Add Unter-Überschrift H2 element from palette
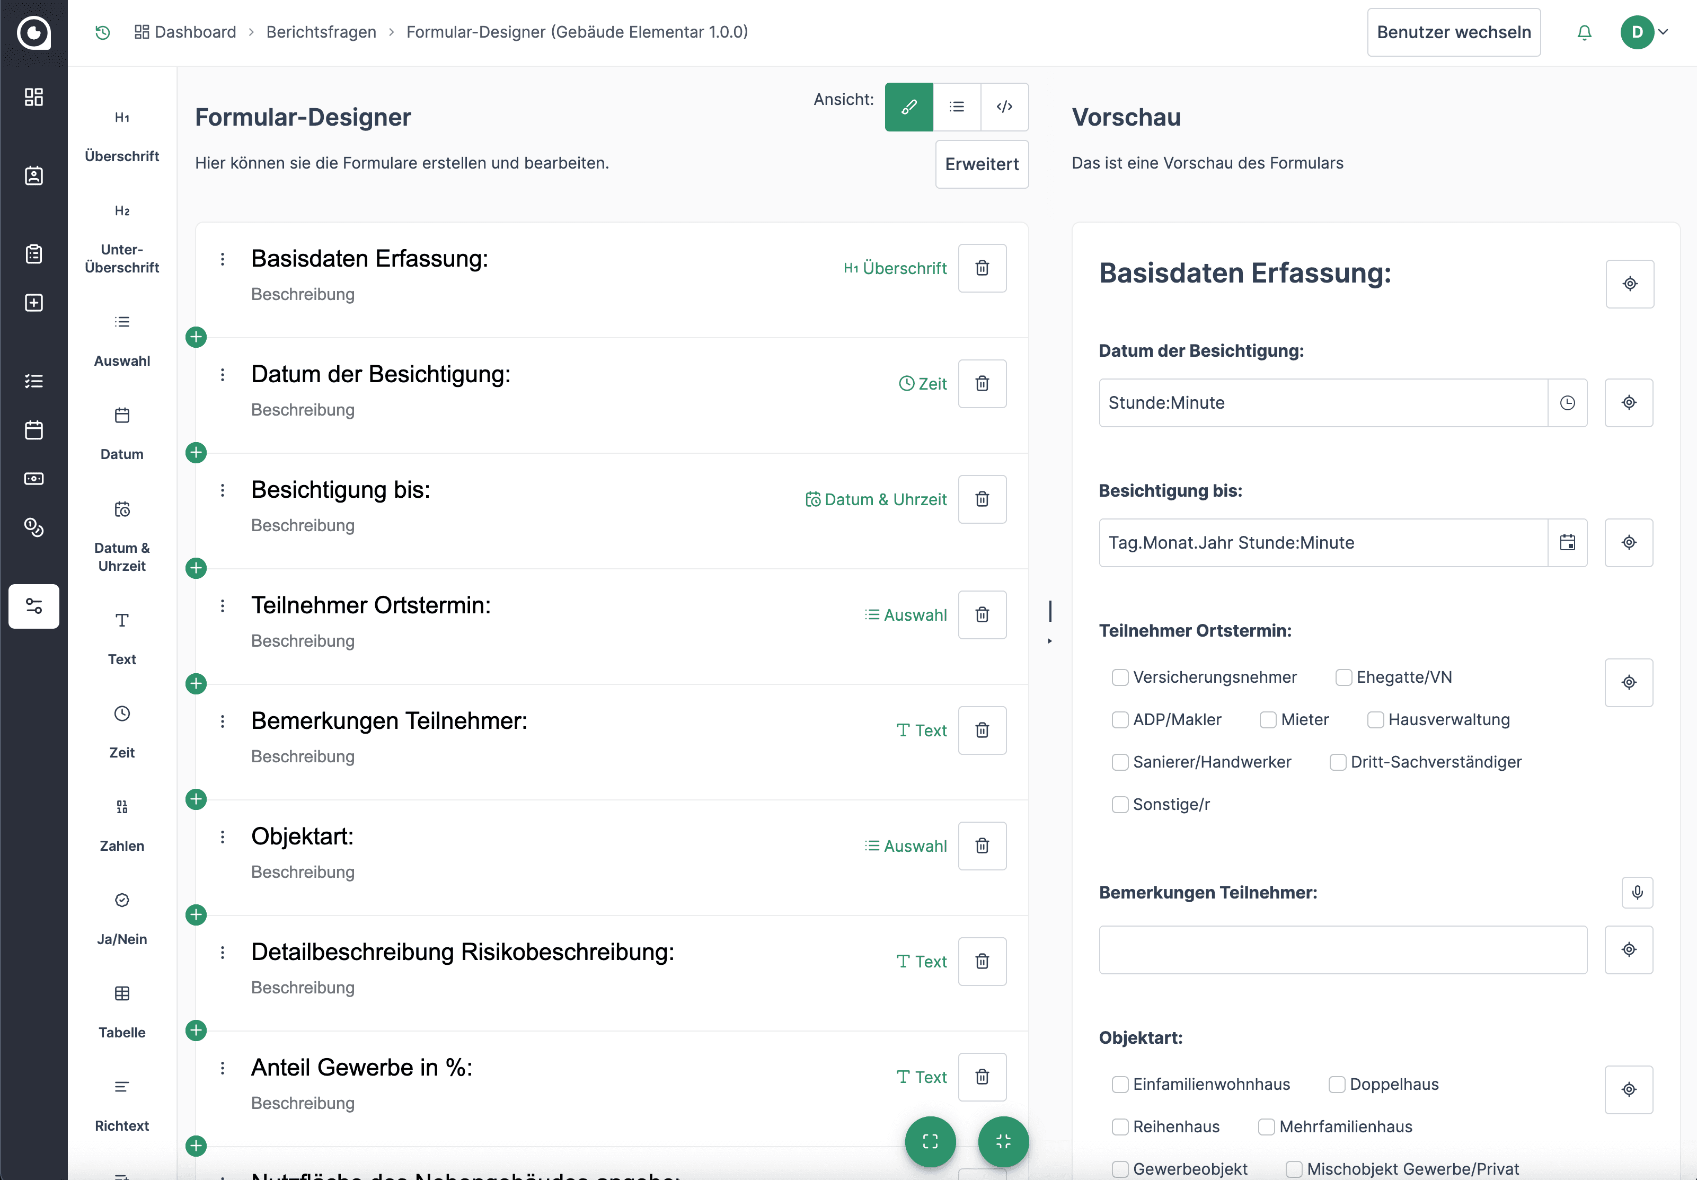 (122, 239)
